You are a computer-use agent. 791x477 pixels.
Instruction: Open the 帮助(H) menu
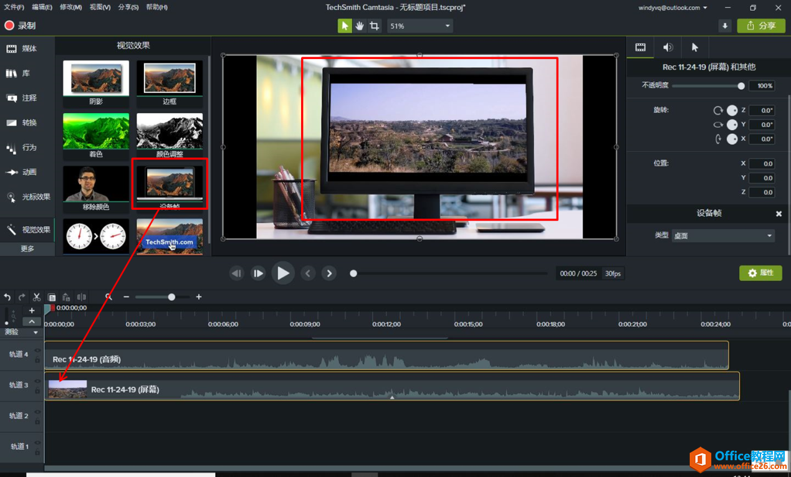(156, 7)
